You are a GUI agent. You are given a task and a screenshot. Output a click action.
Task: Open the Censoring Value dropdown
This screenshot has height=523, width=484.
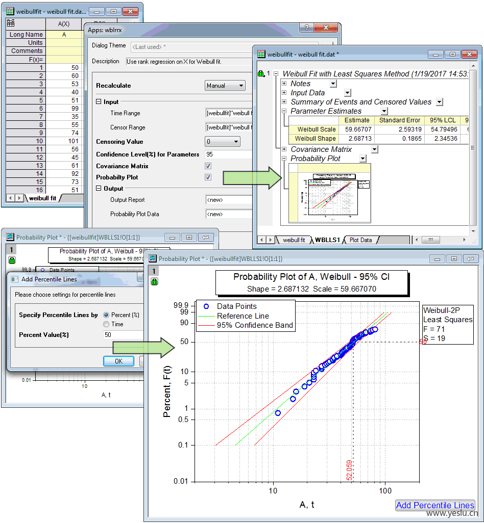coord(223,142)
